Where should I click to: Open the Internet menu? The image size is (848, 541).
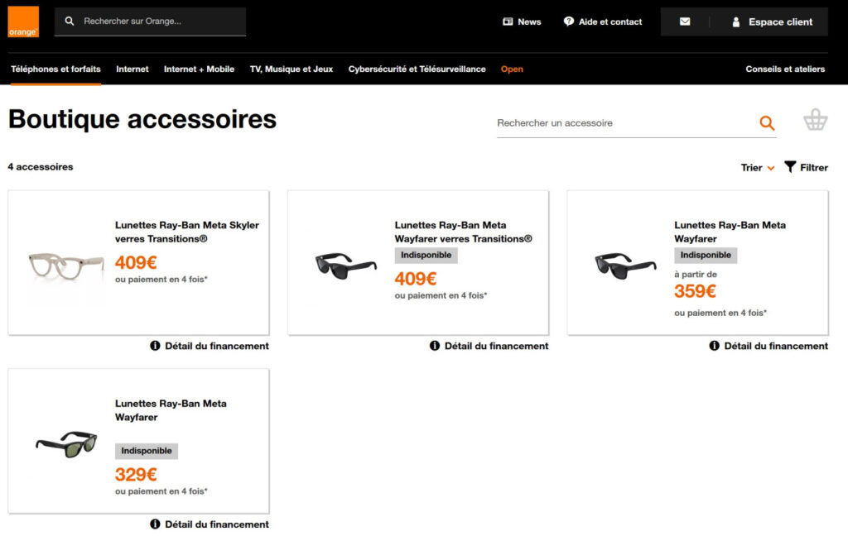pyautogui.click(x=132, y=69)
